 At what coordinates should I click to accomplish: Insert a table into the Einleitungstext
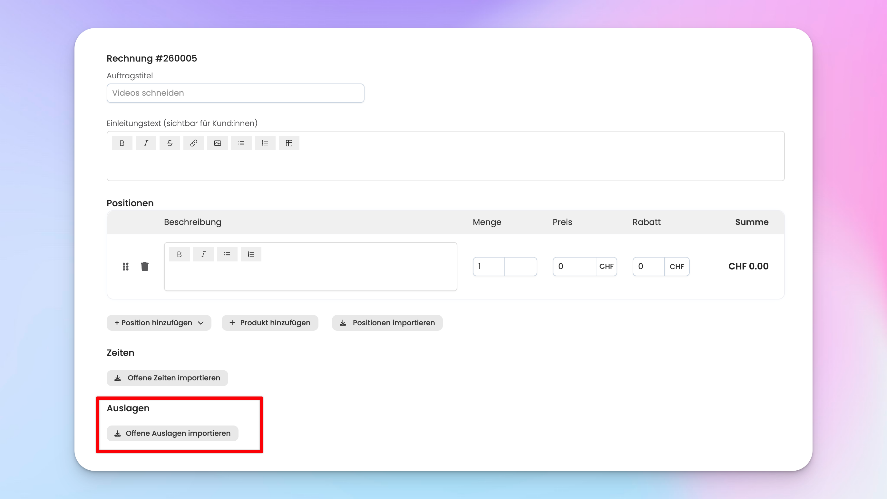click(289, 143)
